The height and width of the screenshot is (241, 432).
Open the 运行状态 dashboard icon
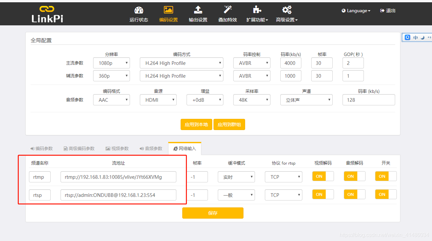(x=139, y=10)
